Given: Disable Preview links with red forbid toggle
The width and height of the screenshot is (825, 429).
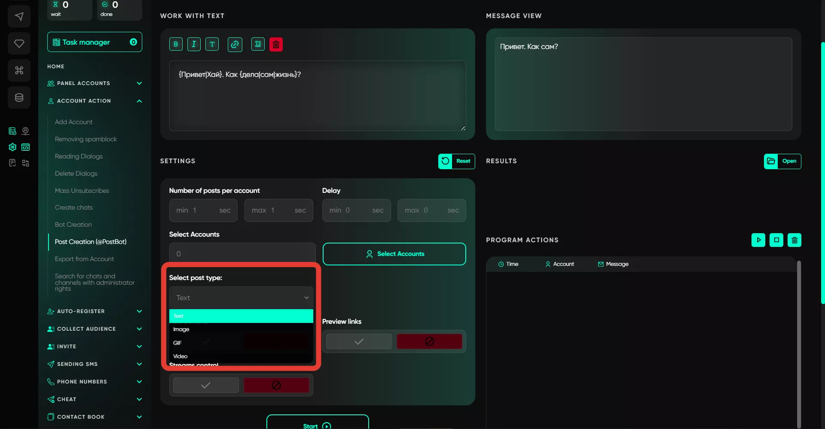Looking at the screenshot, I should 429,341.
